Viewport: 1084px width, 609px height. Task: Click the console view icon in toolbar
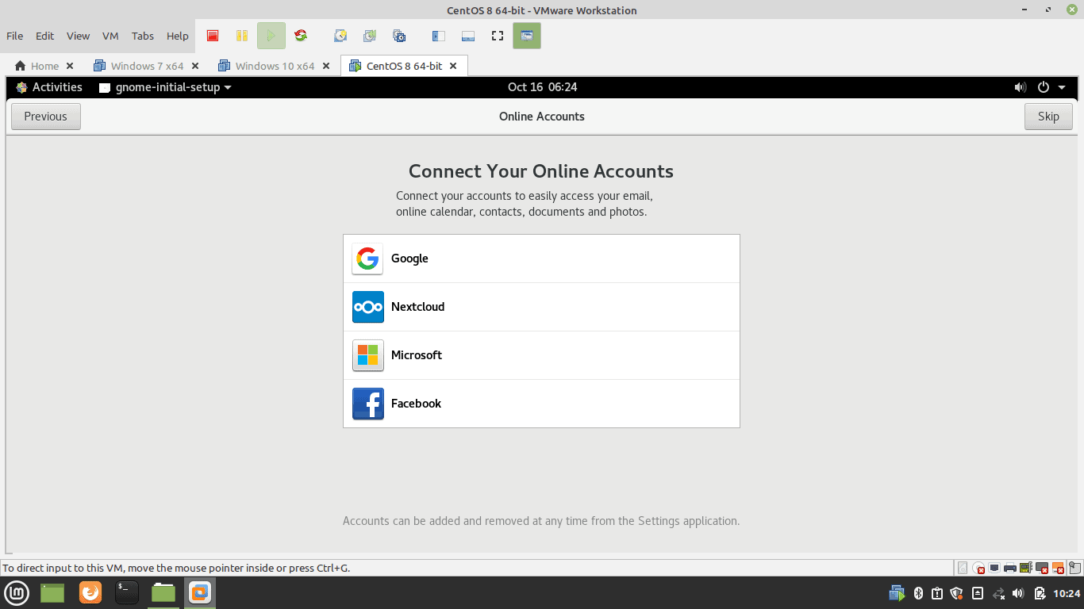point(527,36)
